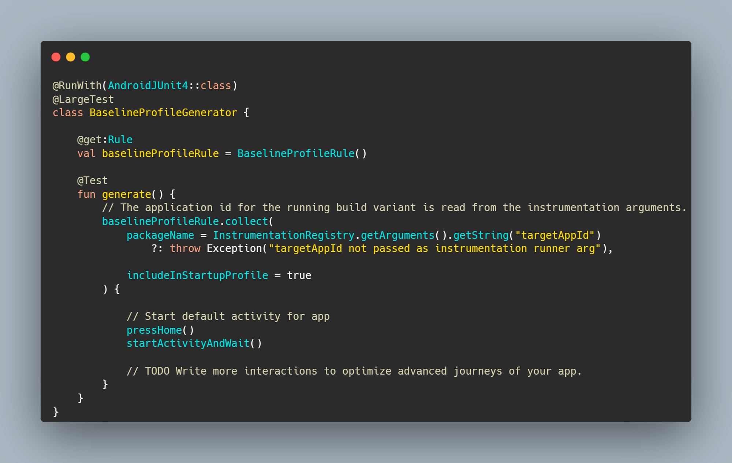Click the BaselineProfileGenerator class name
Screen dimensions: 732x463
(163, 113)
